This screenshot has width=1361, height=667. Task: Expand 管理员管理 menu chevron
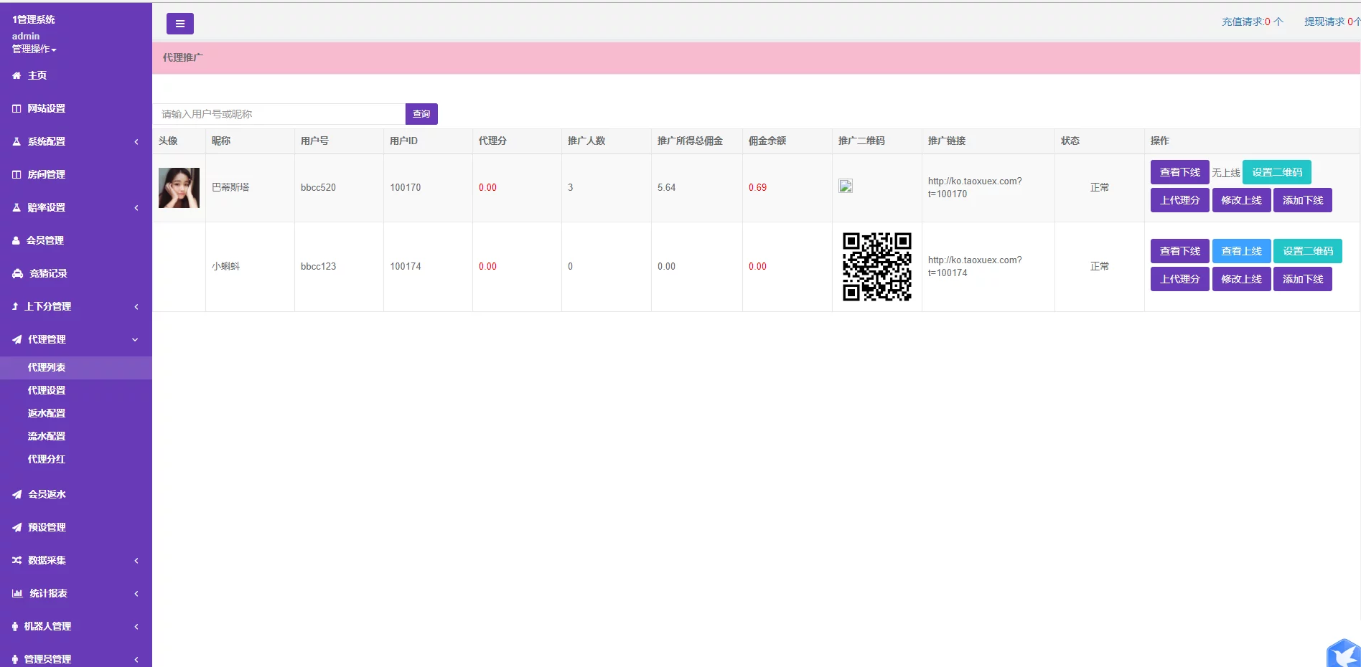click(136, 659)
